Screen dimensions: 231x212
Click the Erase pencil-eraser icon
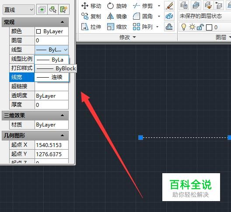point(169,6)
